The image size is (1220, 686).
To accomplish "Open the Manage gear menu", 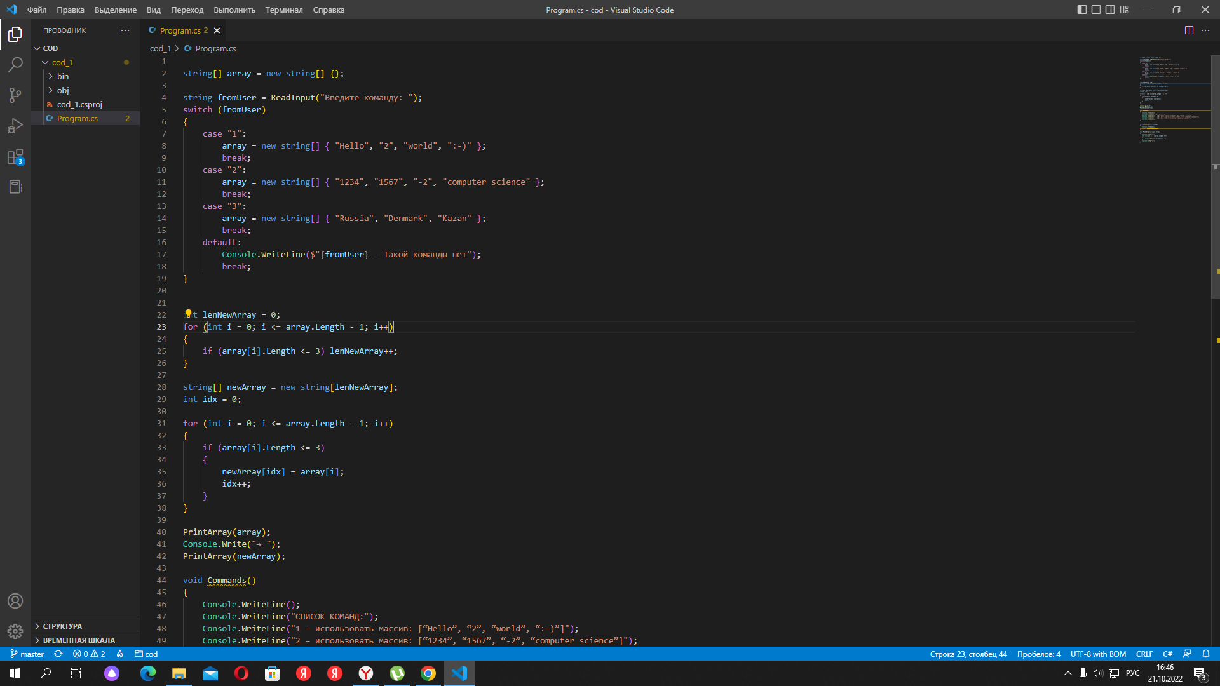I will pos(15,631).
